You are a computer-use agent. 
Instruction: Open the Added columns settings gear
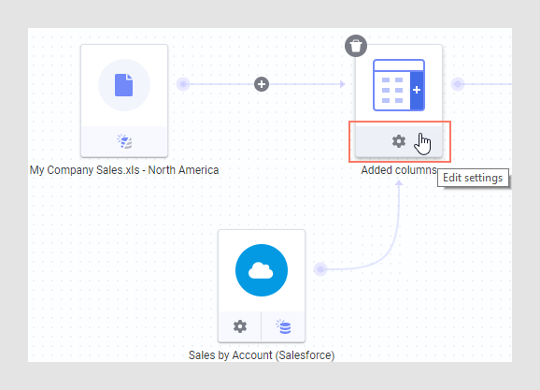tap(399, 141)
